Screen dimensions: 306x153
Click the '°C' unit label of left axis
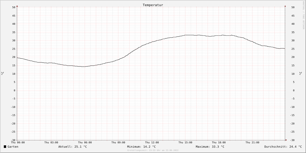point(3,73)
